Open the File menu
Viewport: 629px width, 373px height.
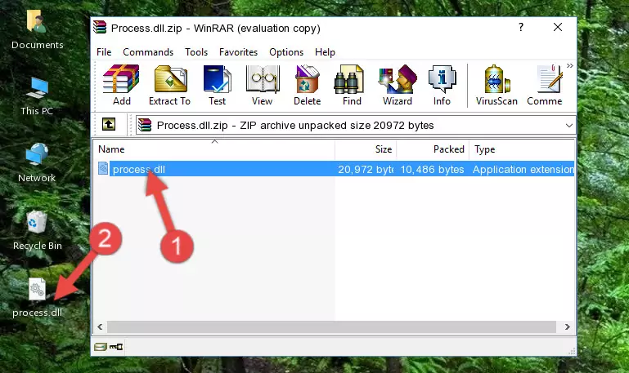[x=104, y=52]
